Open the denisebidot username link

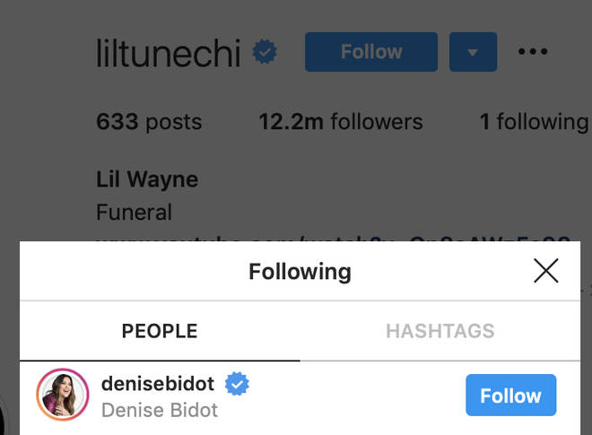coord(158,384)
